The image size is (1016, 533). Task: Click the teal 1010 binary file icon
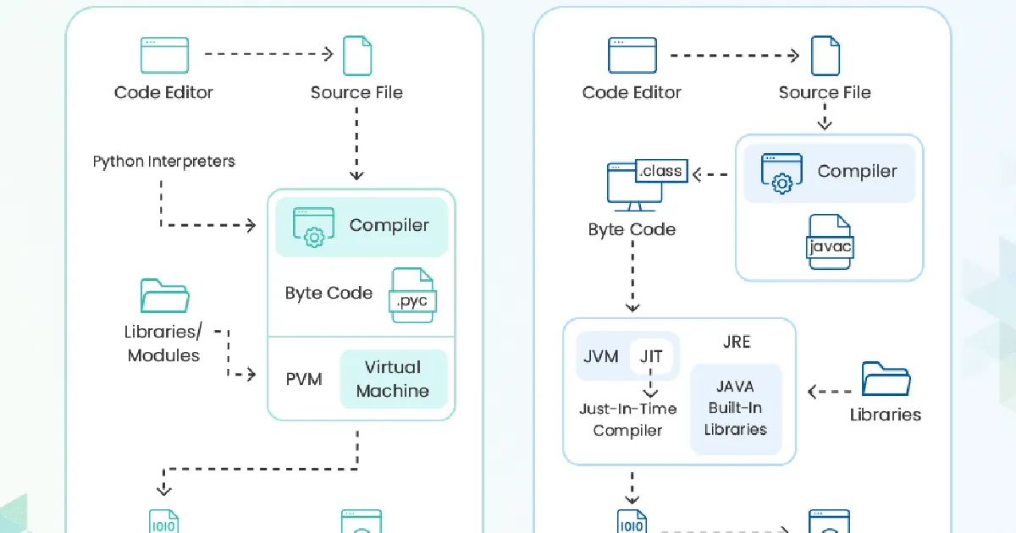pos(163,521)
